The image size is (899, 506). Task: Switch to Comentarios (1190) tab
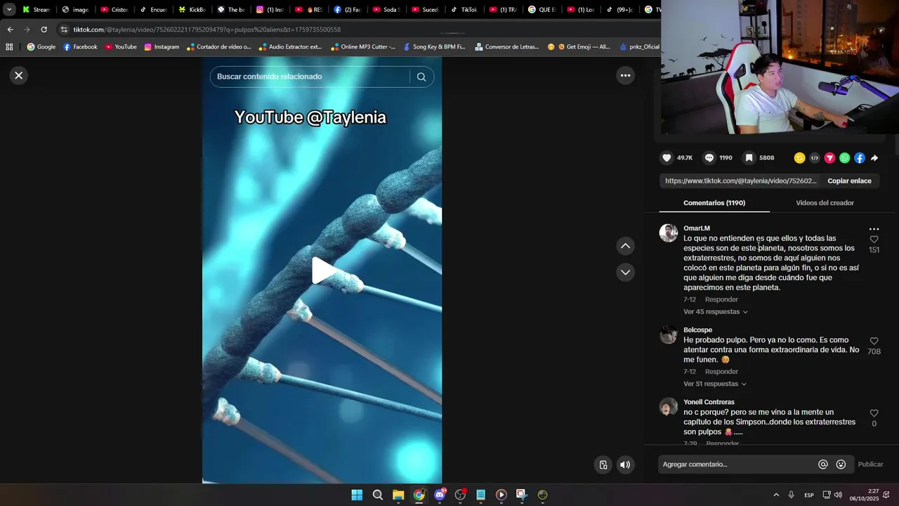click(x=714, y=203)
